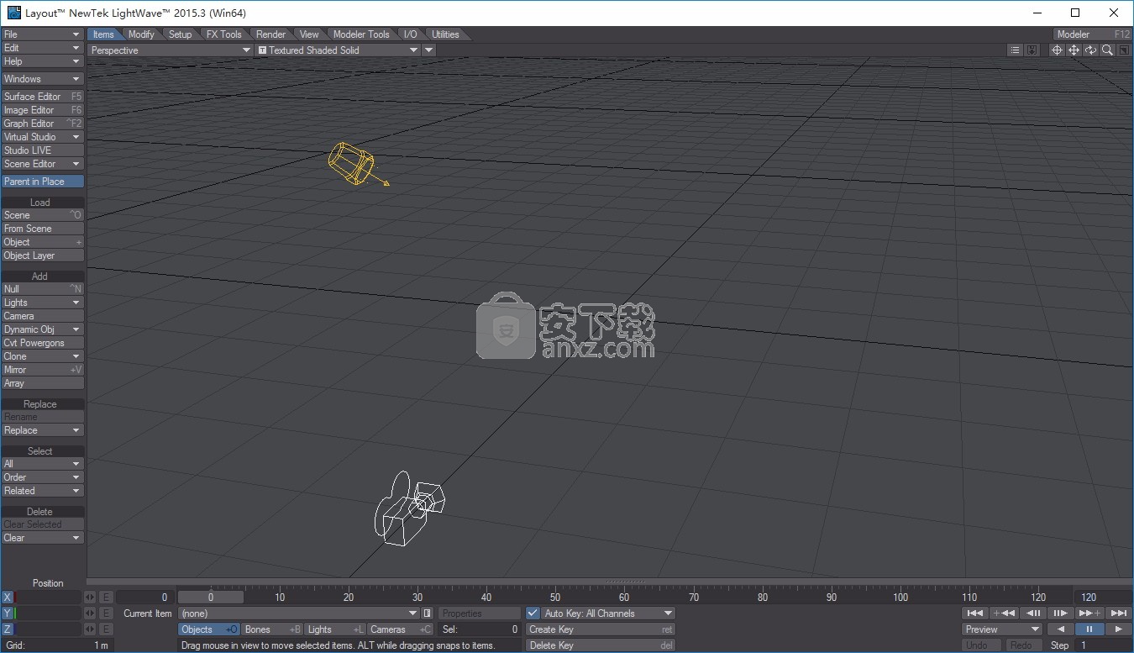This screenshot has width=1134, height=653.
Task: Step back one frame button
Action: pyautogui.click(x=1032, y=613)
